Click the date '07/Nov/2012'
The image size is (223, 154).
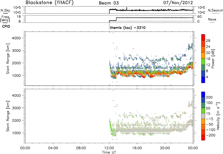178,3
